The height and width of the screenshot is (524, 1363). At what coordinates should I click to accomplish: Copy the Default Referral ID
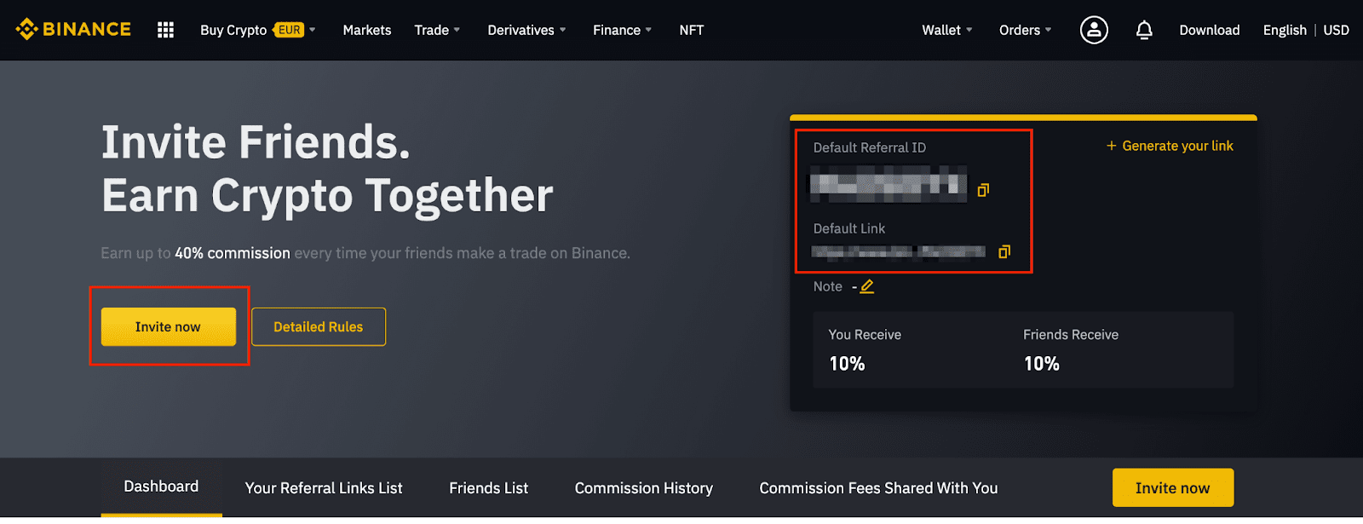(983, 190)
